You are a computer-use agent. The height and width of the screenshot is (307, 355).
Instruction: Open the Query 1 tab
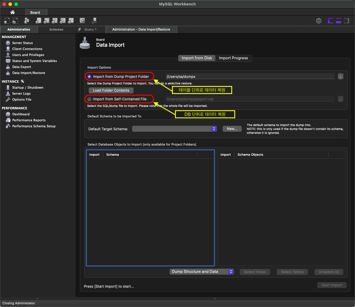pyautogui.click(x=90, y=29)
